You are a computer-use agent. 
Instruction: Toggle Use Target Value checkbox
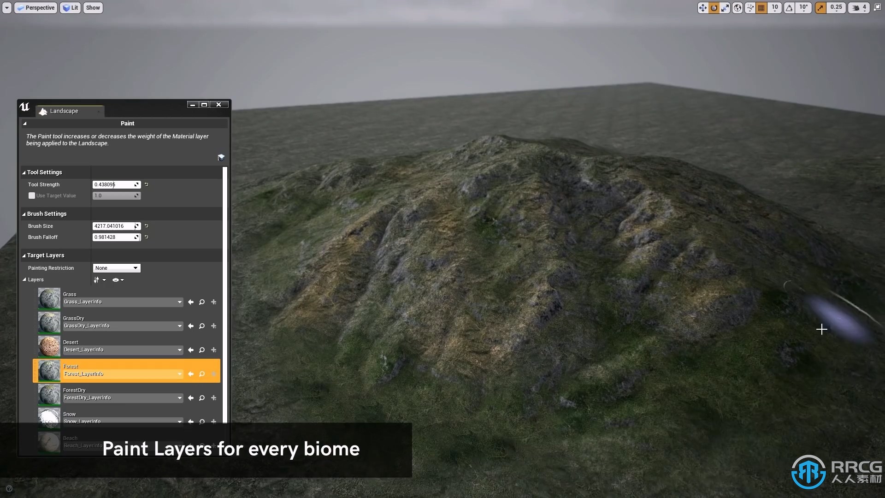[x=31, y=195]
